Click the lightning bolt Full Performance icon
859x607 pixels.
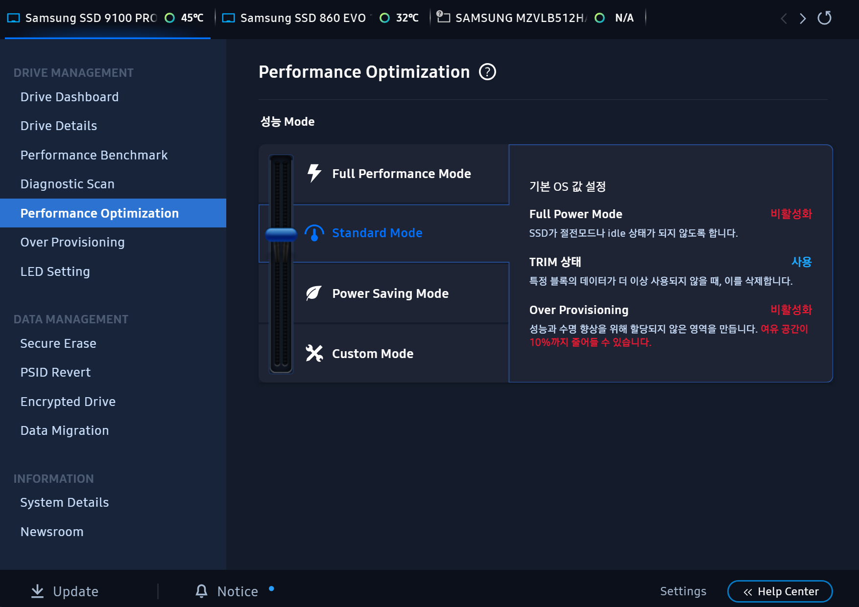pyautogui.click(x=314, y=173)
